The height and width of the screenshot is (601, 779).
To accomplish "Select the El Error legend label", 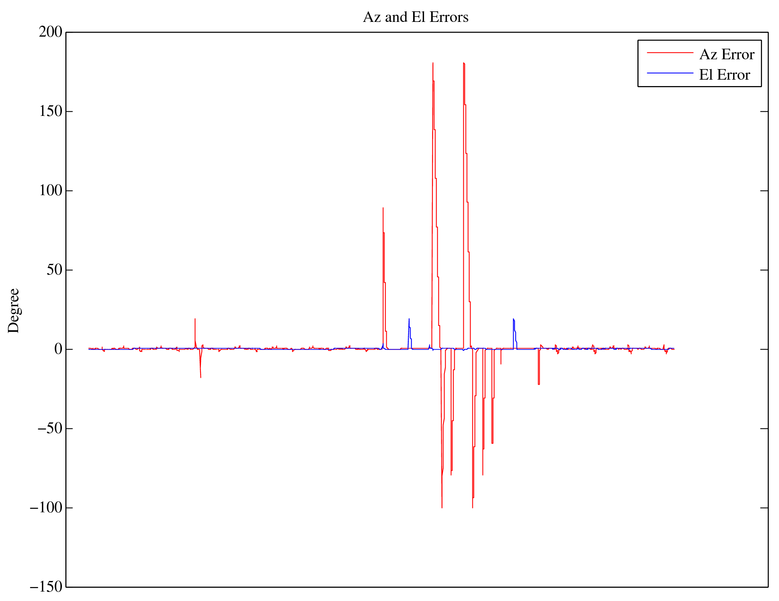I will [724, 75].
